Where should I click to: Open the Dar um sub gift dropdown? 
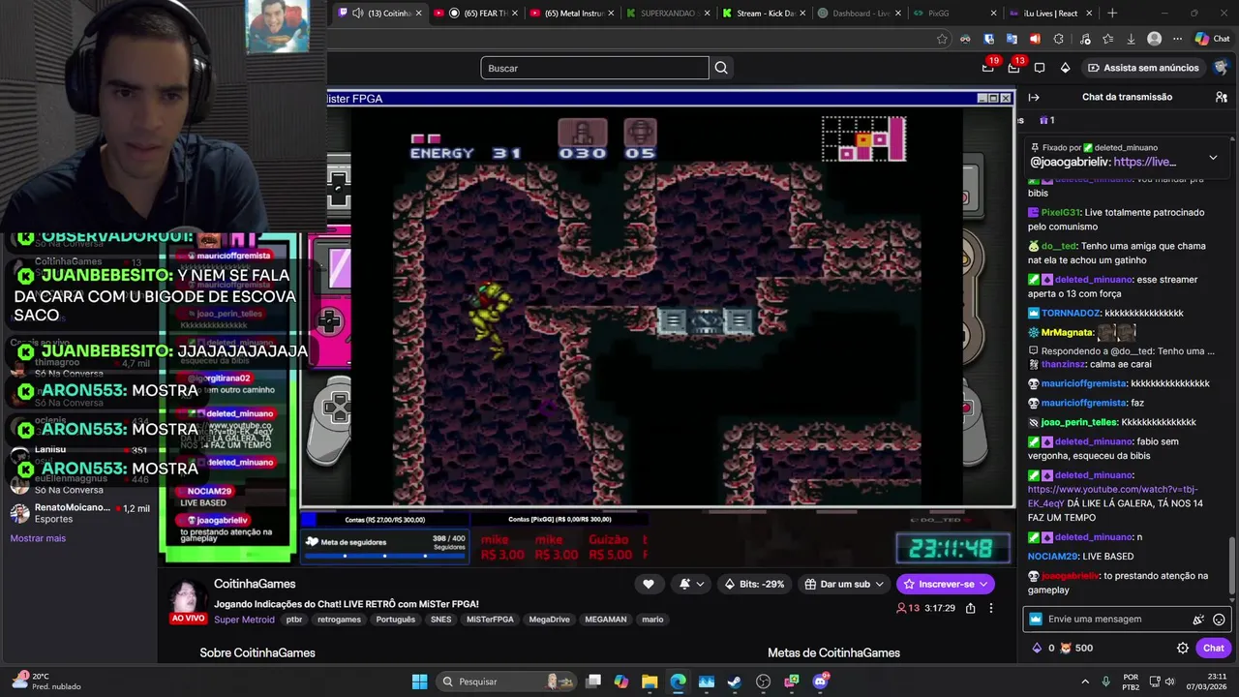(844, 584)
